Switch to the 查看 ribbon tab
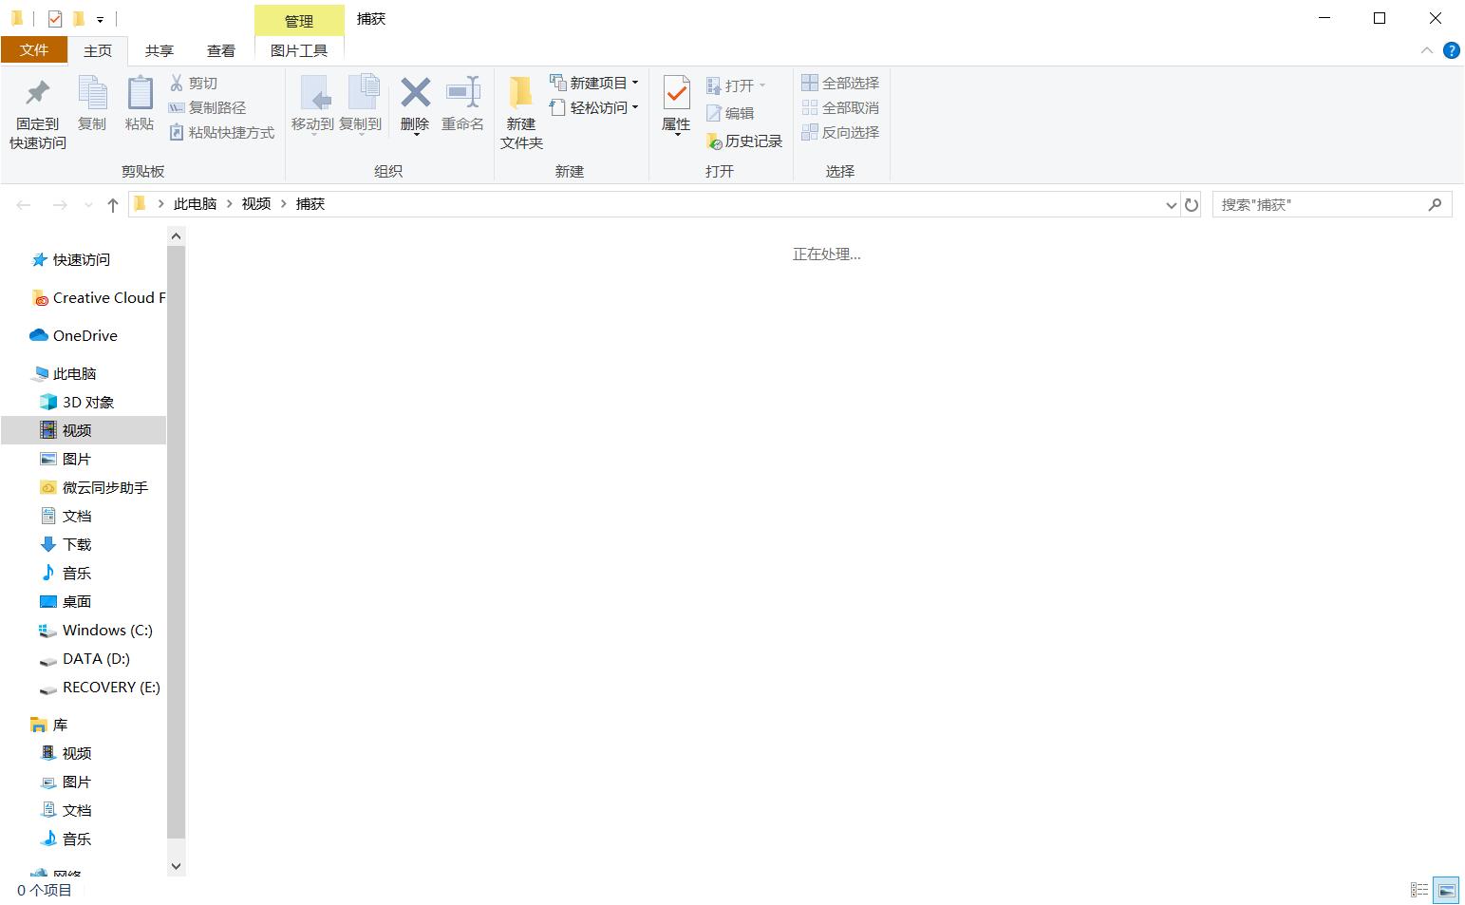 220,50
